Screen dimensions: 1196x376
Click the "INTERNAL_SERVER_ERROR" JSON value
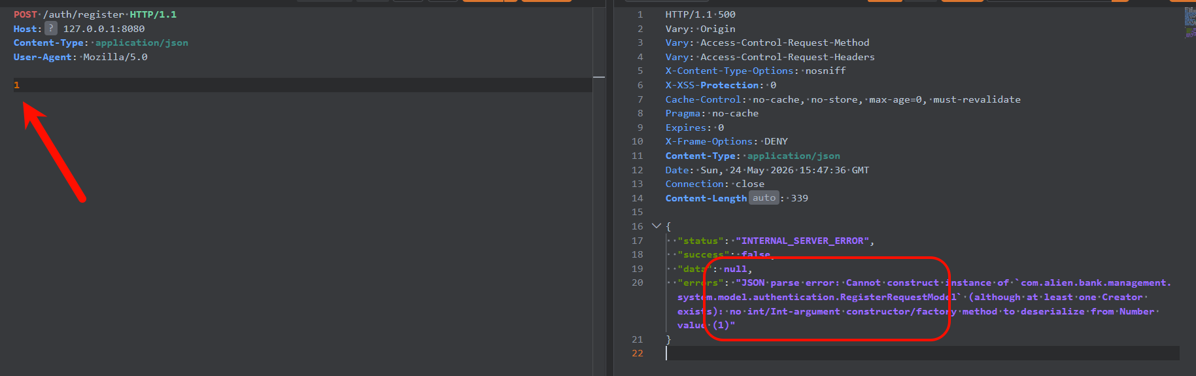tap(802, 241)
